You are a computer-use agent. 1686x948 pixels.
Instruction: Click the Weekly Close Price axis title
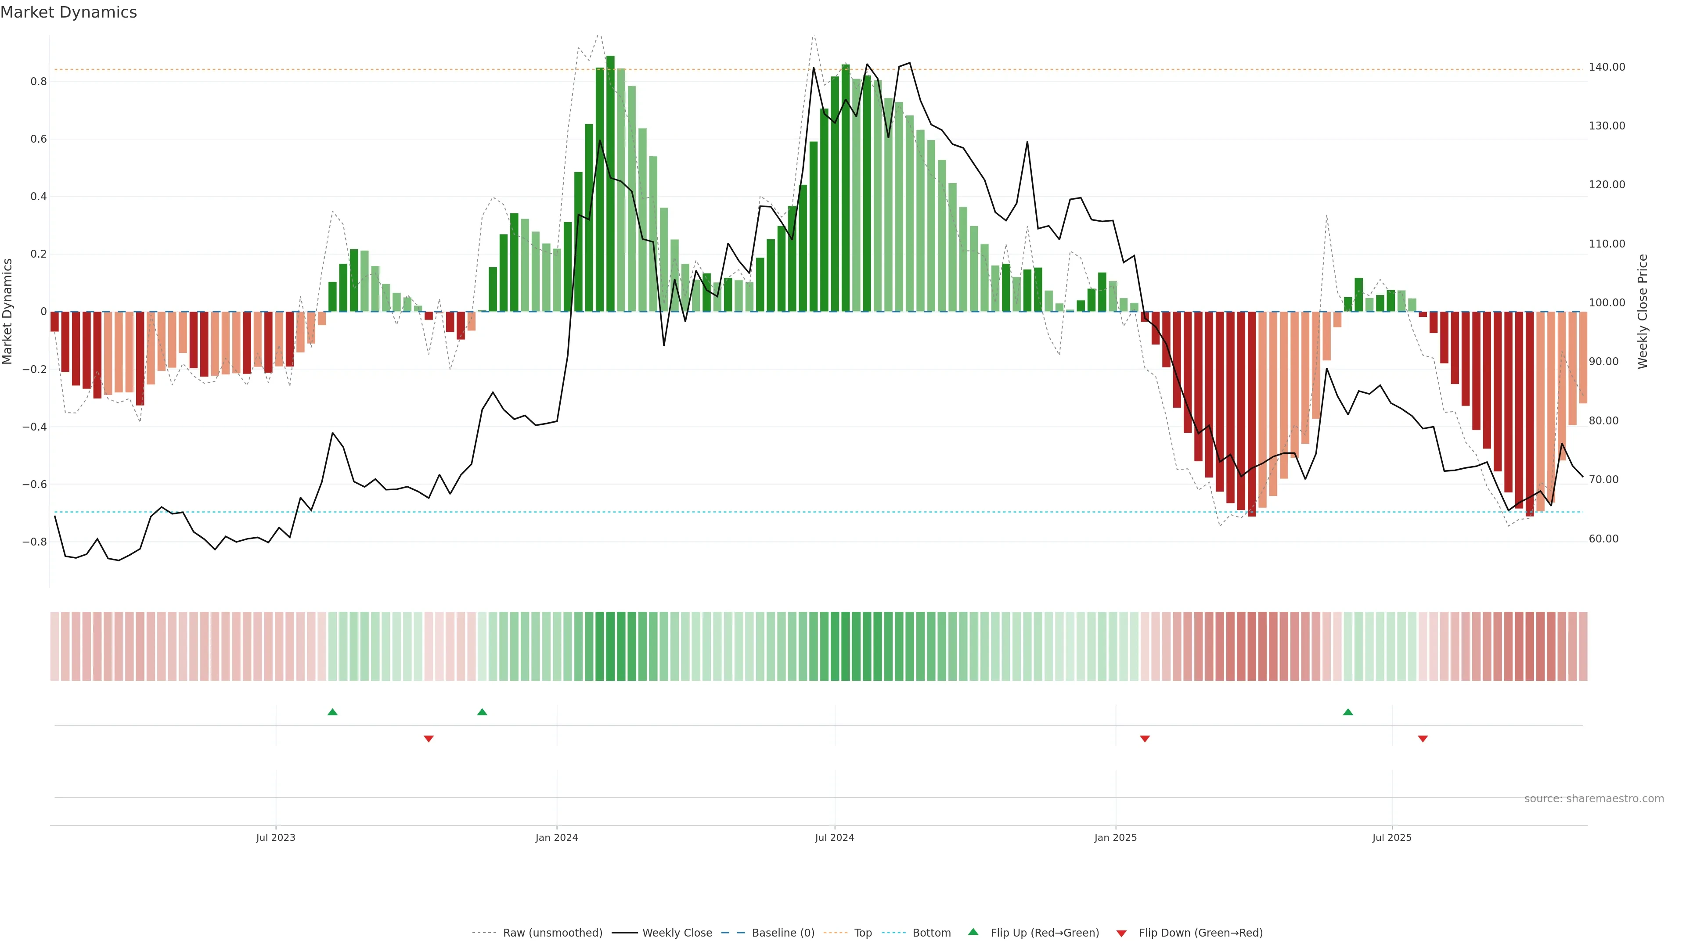point(1642,312)
